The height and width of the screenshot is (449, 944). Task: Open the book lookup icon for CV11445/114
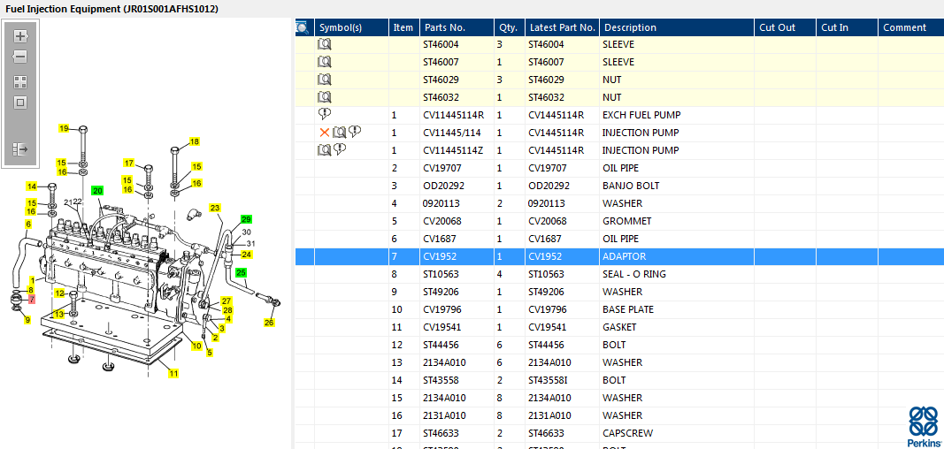pyautogui.click(x=340, y=133)
